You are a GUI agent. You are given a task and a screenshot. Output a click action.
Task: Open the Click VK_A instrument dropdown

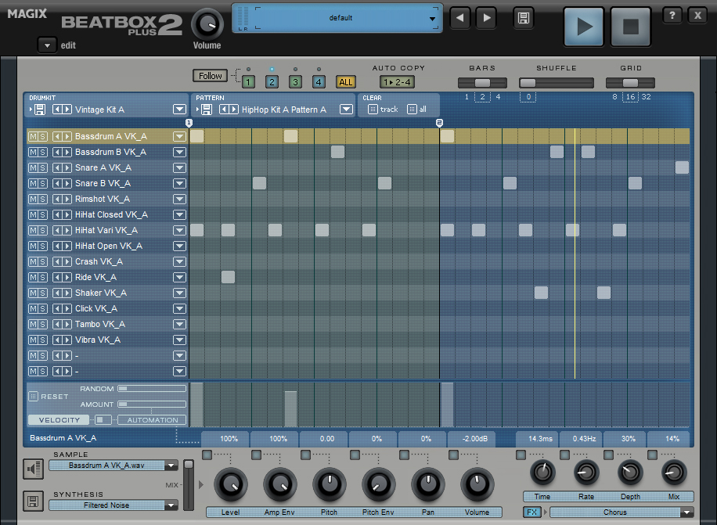179,309
